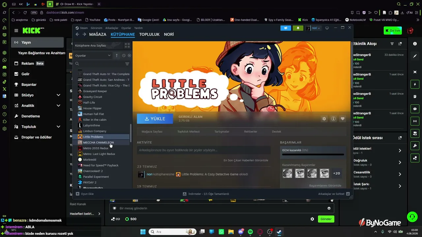This screenshot has height=237, width=422.
Task: Open the Kick info panel icon
Action: click(415, 44)
